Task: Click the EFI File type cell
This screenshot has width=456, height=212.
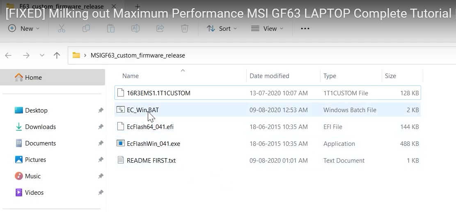Action: click(x=333, y=127)
